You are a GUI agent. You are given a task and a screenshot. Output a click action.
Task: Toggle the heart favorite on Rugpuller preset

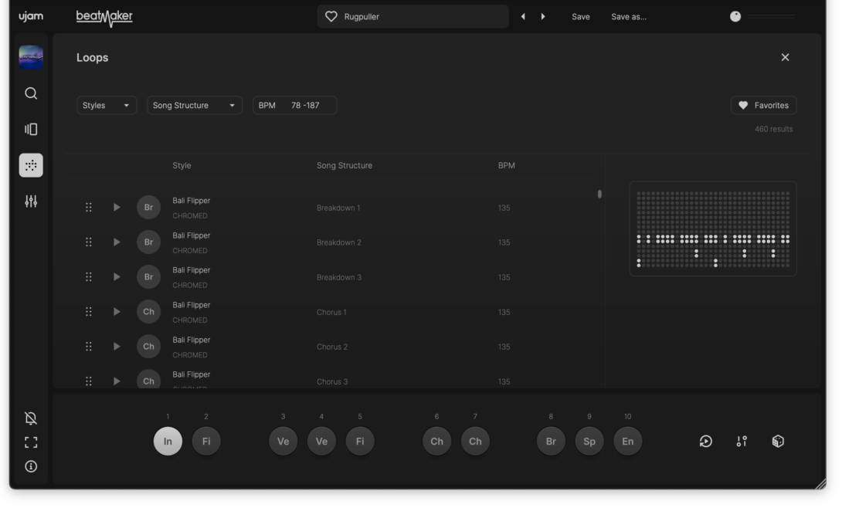tap(331, 16)
